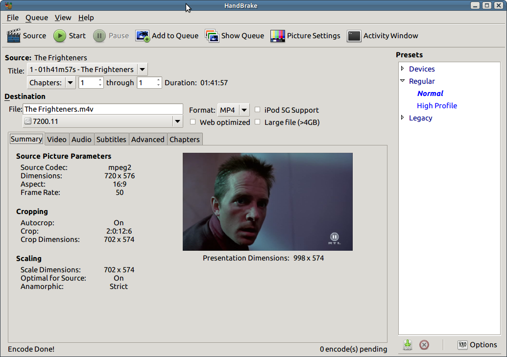Select the Normal preset
The width and height of the screenshot is (507, 357).
pyautogui.click(x=430, y=94)
